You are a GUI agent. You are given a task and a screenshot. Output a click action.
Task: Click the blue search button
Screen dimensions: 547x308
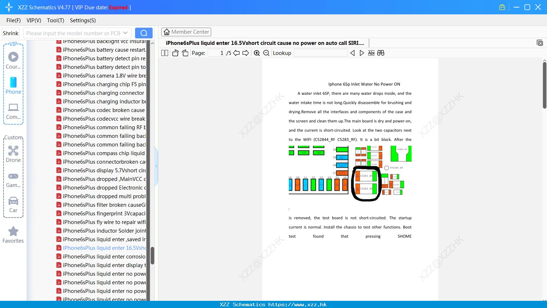click(x=144, y=33)
